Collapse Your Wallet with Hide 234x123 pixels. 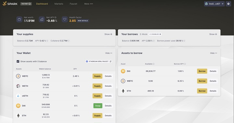coord(109,53)
